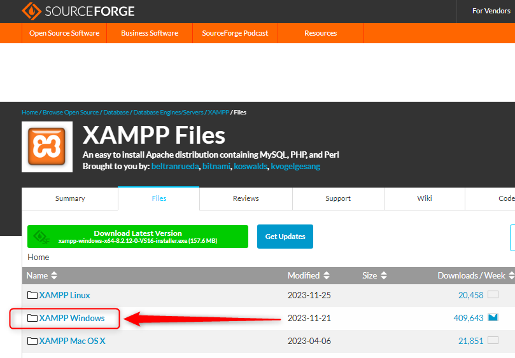Click the XAMPP Files page heading

point(153,135)
